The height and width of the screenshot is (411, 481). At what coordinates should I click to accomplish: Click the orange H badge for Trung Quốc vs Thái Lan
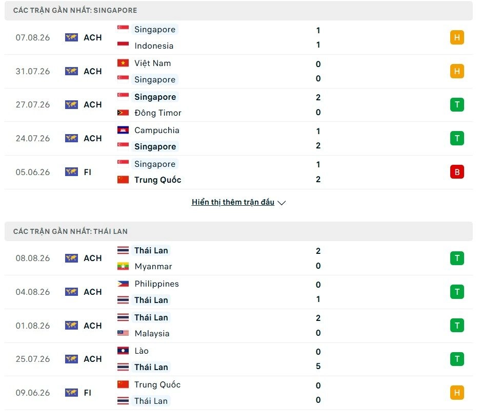point(457,393)
